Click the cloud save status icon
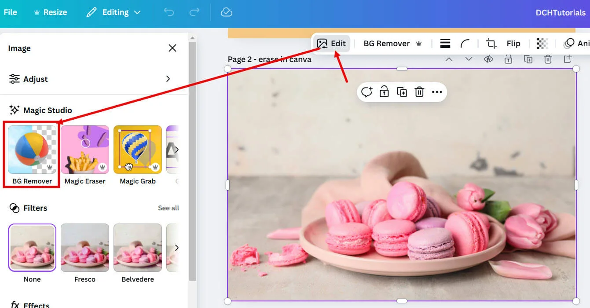Viewport: 590px width, 308px height. 226,12
